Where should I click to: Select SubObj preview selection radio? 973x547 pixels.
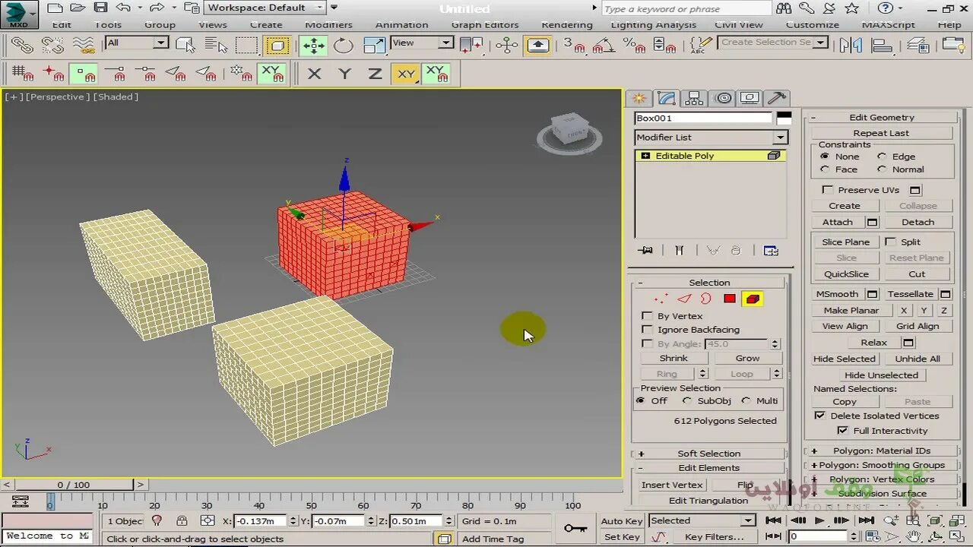686,400
